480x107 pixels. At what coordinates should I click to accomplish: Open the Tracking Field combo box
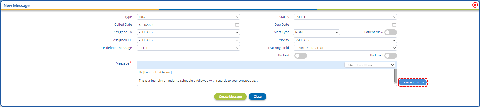[345, 48]
